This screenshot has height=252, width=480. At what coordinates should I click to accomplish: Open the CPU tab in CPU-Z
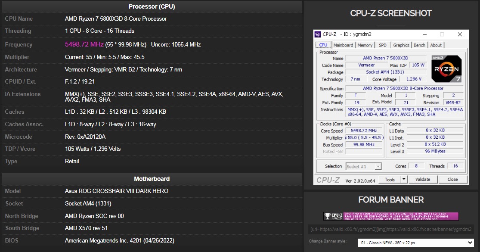pyautogui.click(x=323, y=45)
